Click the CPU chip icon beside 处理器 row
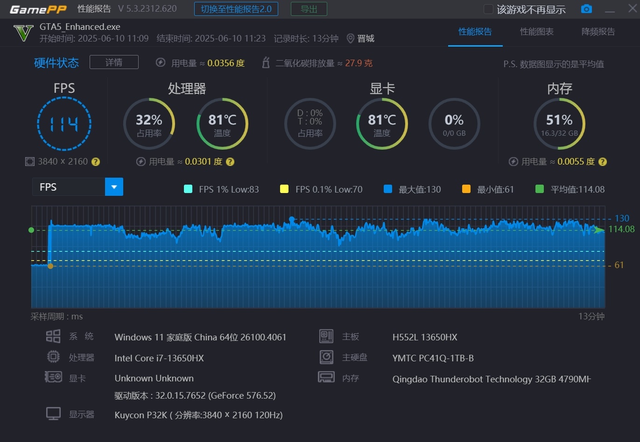 pos(53,357)
